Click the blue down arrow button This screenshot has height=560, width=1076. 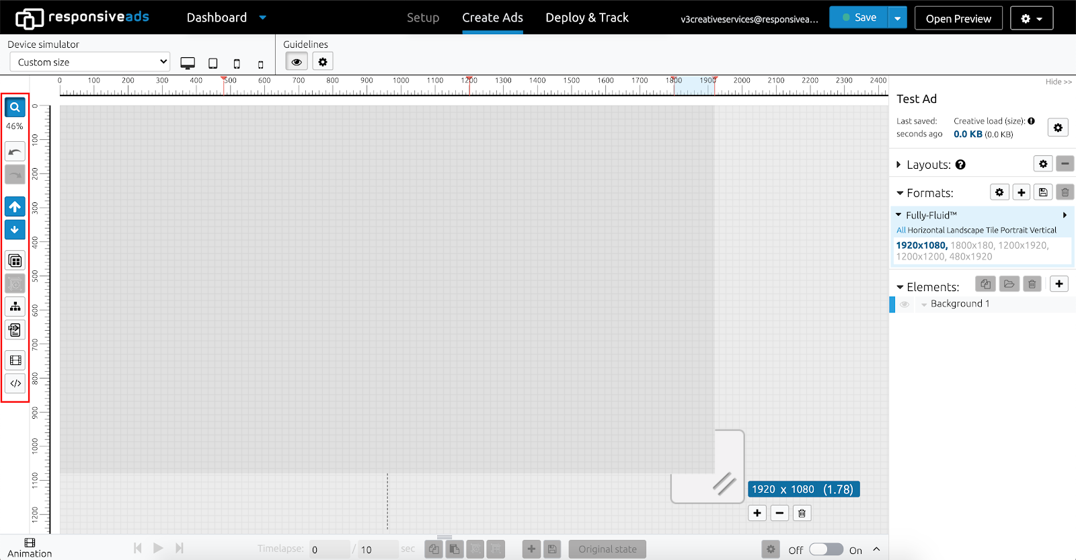point(15,230)
